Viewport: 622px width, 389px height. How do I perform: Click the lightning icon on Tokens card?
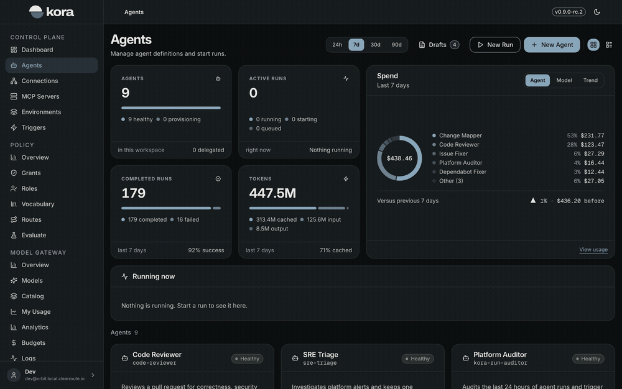pos(346,179)
